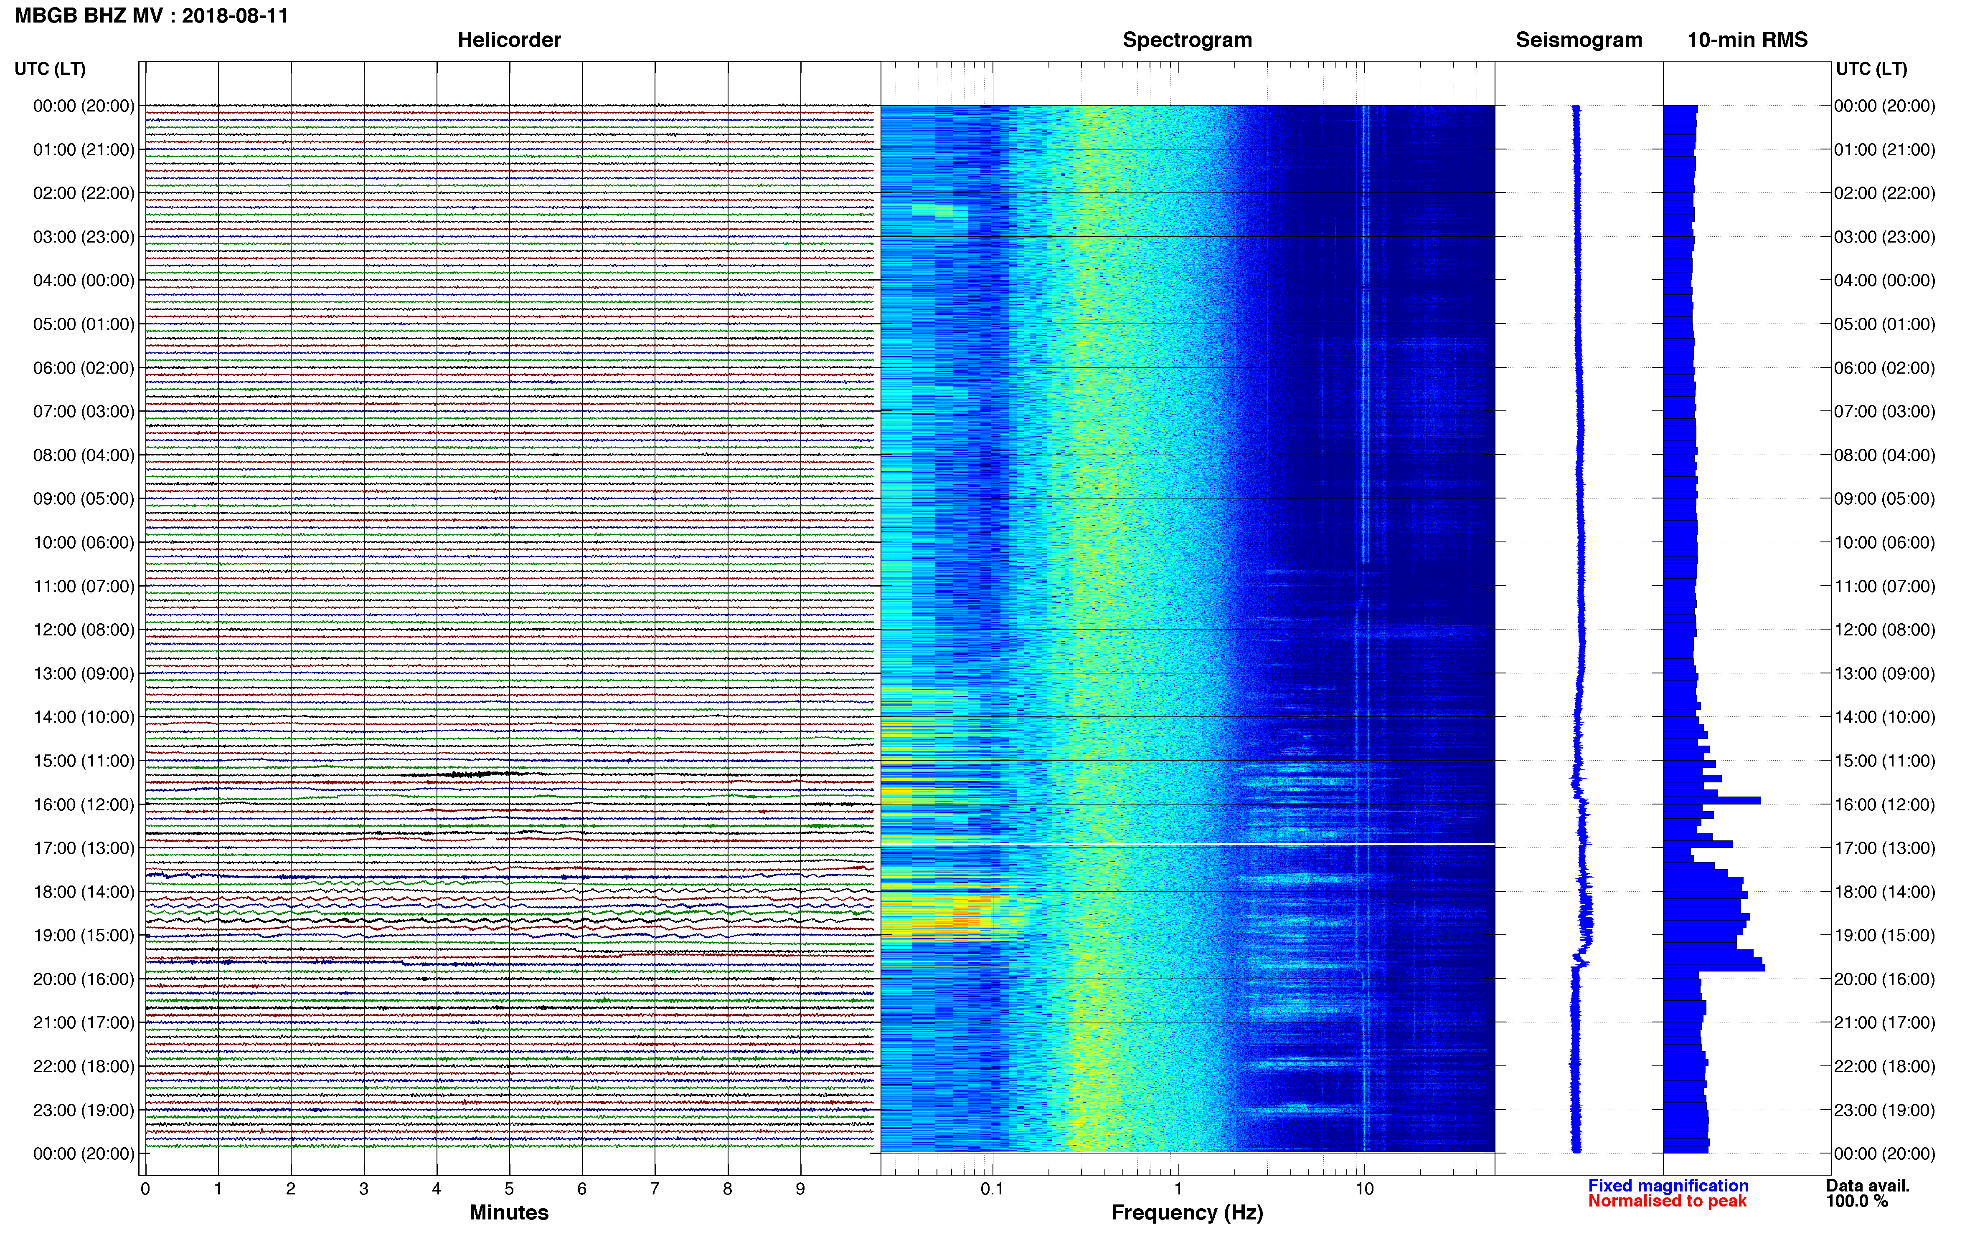The height and width of the screenshot is (1237, 1980).
Task: Click the 5 tick on the Minutes axis
Action: [509, 1189]
